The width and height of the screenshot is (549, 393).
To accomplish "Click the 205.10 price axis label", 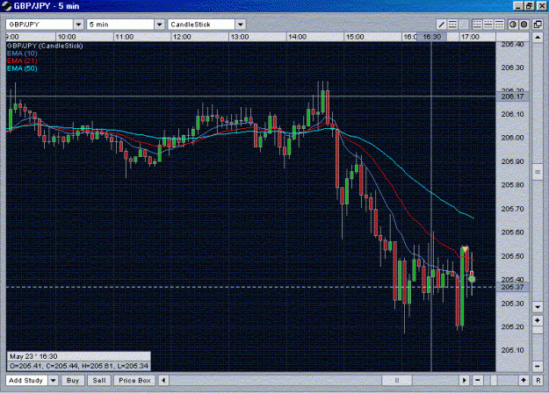I will [513, 350].
